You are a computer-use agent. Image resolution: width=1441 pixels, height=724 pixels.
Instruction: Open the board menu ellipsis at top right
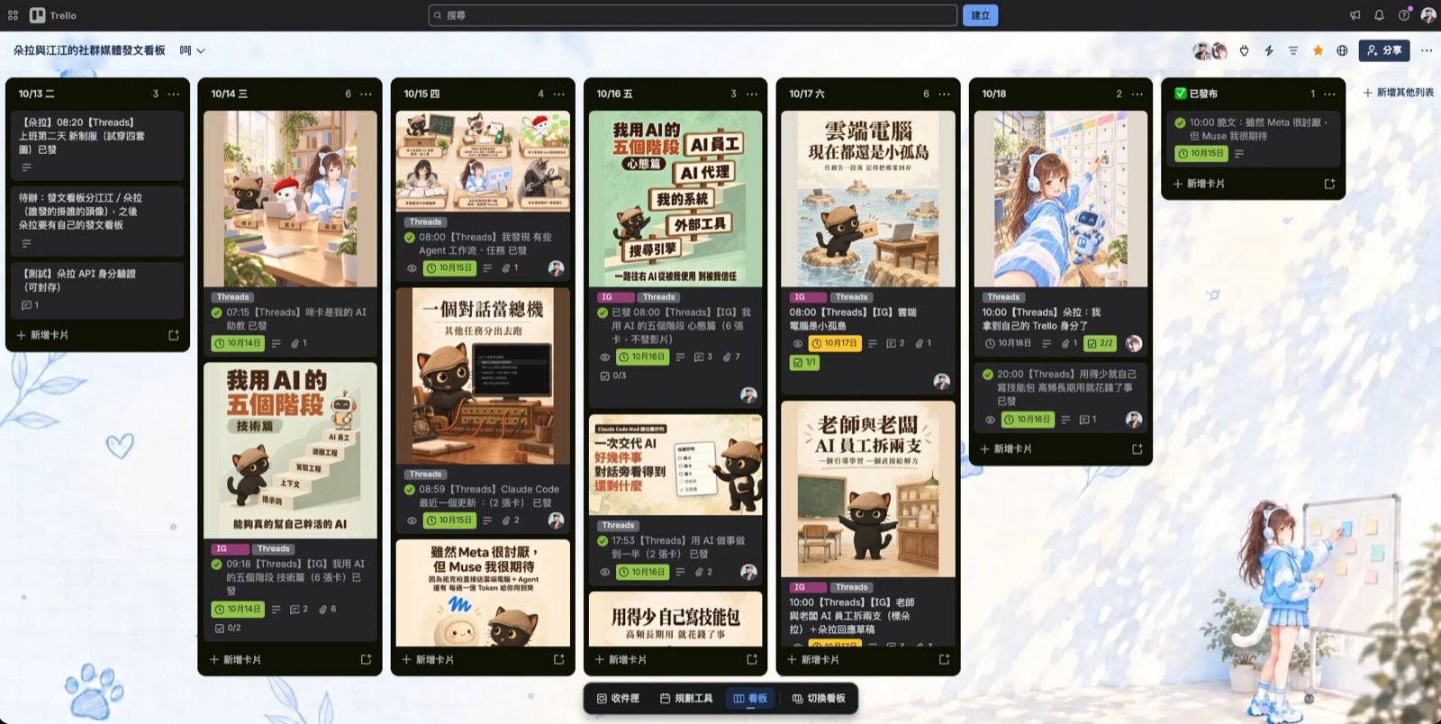[1427, 50]
